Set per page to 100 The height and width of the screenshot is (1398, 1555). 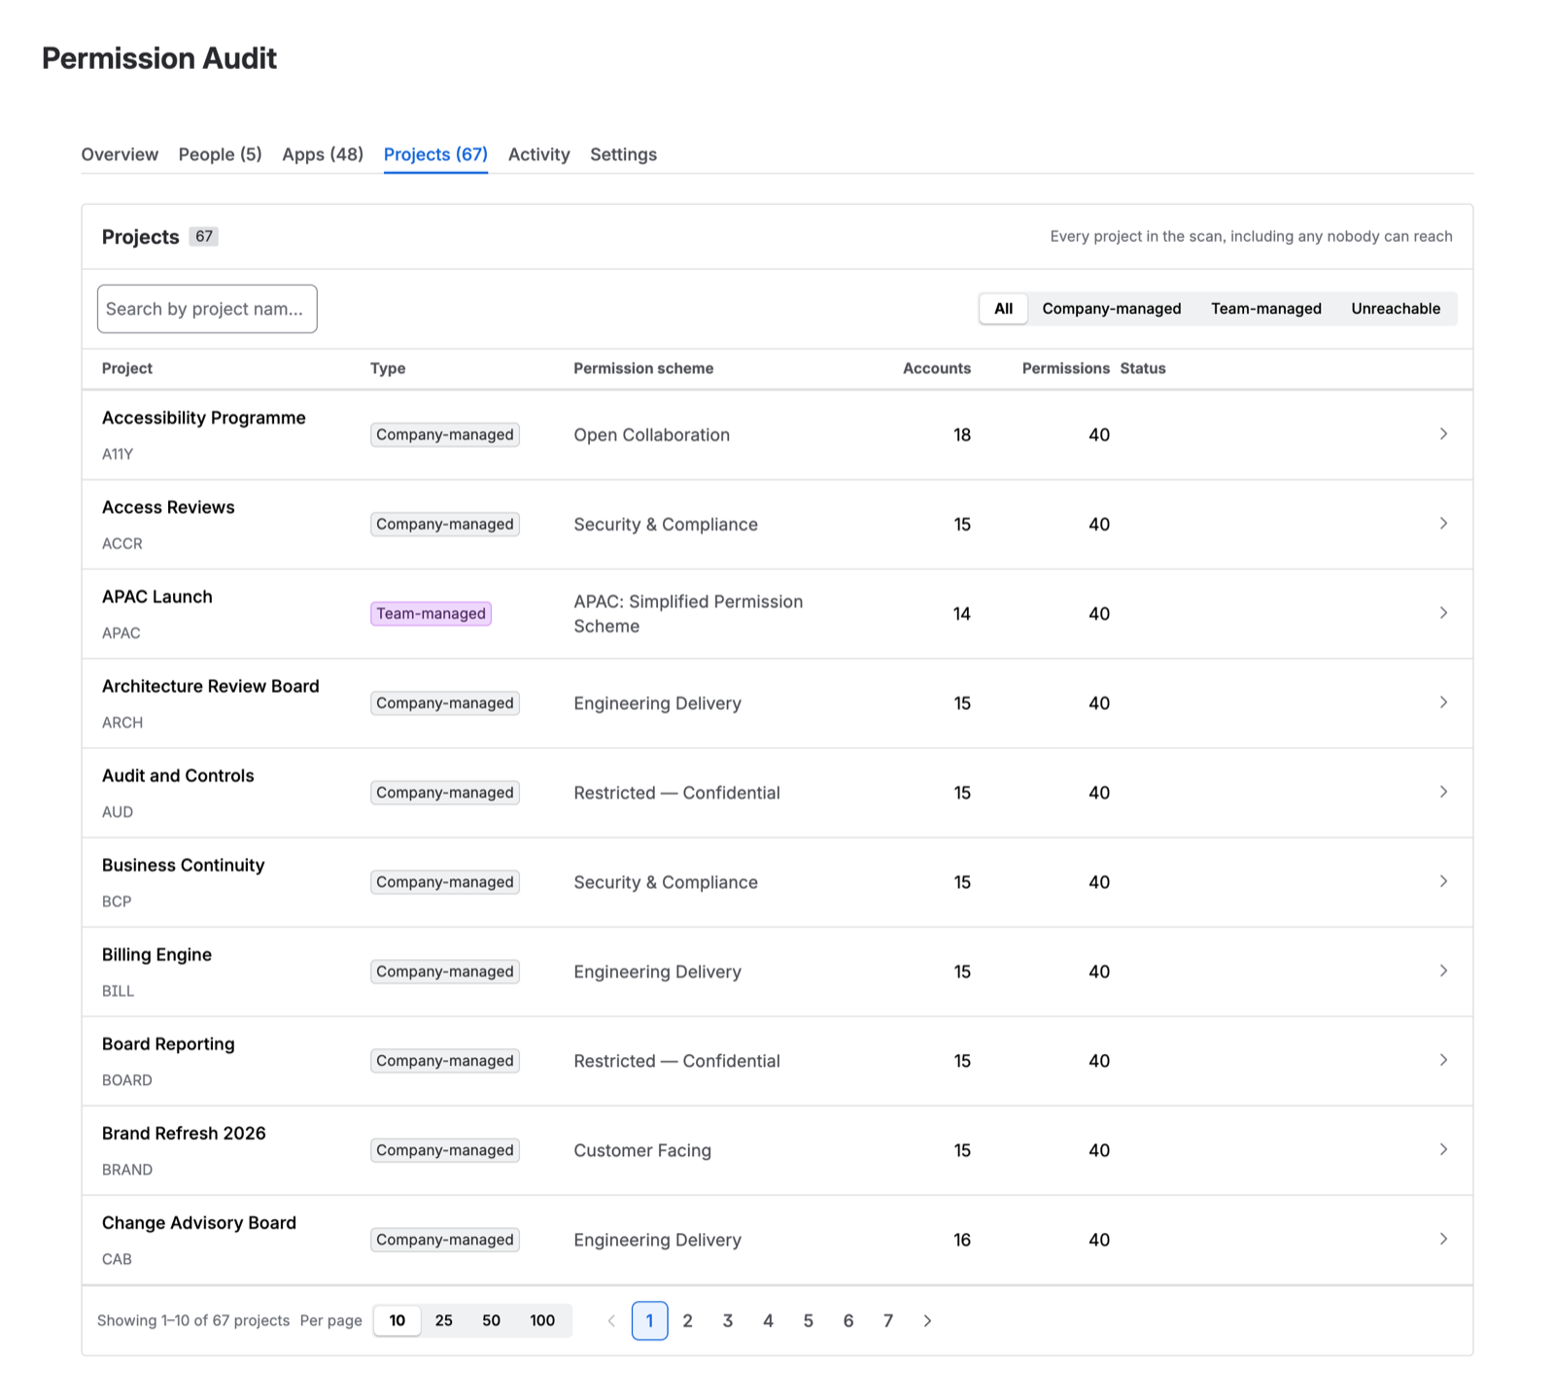point(542,1320)
